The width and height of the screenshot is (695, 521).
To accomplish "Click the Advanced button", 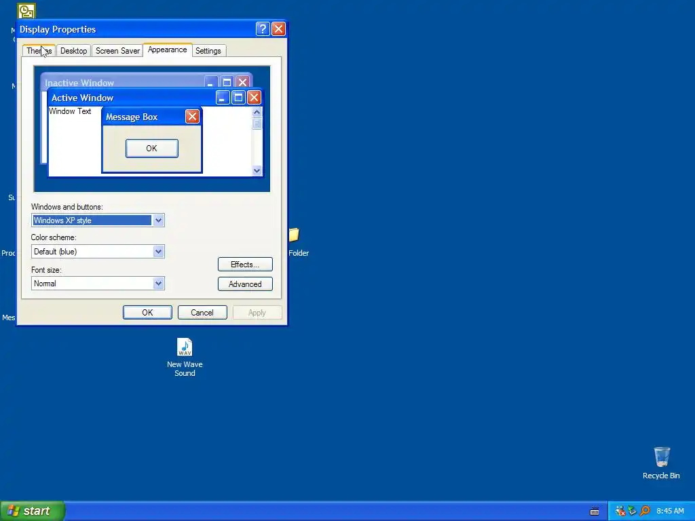I will coord(245,284).
